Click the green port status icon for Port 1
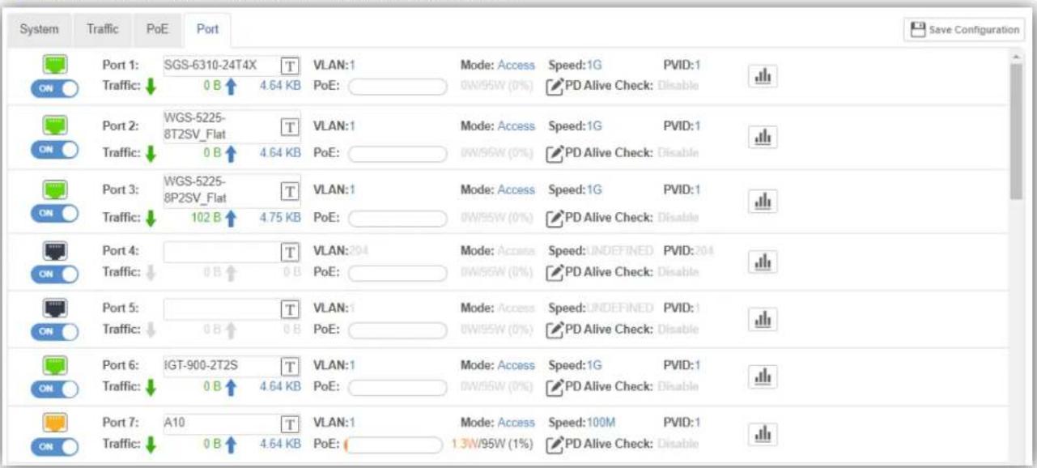Screen dimensions: 1037x468 click(x=53, y=65)
